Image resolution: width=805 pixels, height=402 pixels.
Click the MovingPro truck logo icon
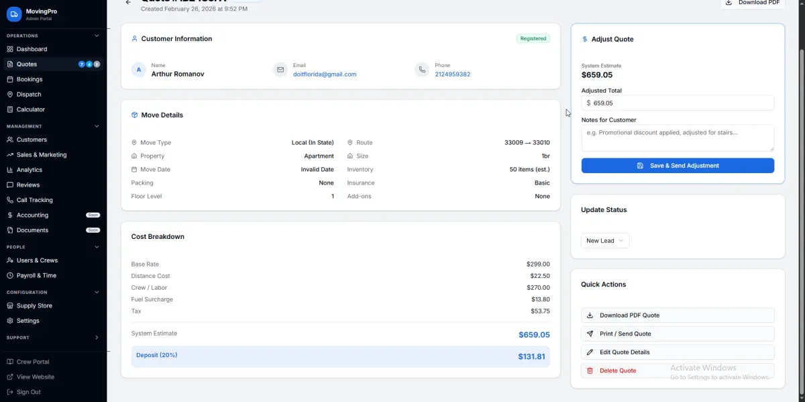pos(14,14)
